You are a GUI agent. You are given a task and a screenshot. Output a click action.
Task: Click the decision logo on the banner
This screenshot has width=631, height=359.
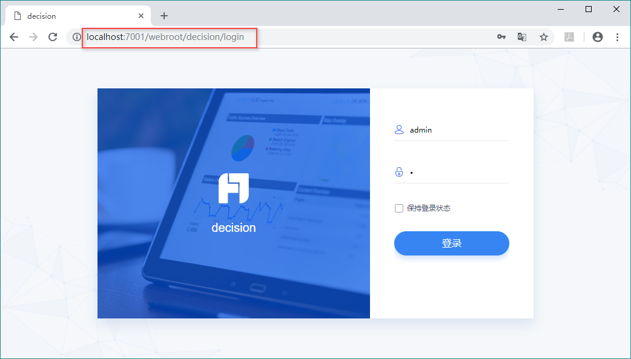coord(234,188)
